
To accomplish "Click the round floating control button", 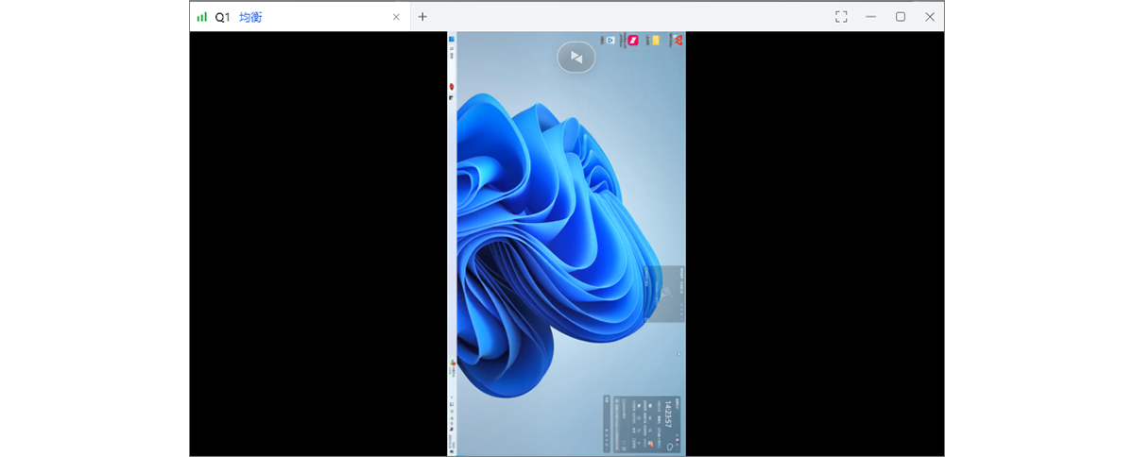I will (576, 58).
